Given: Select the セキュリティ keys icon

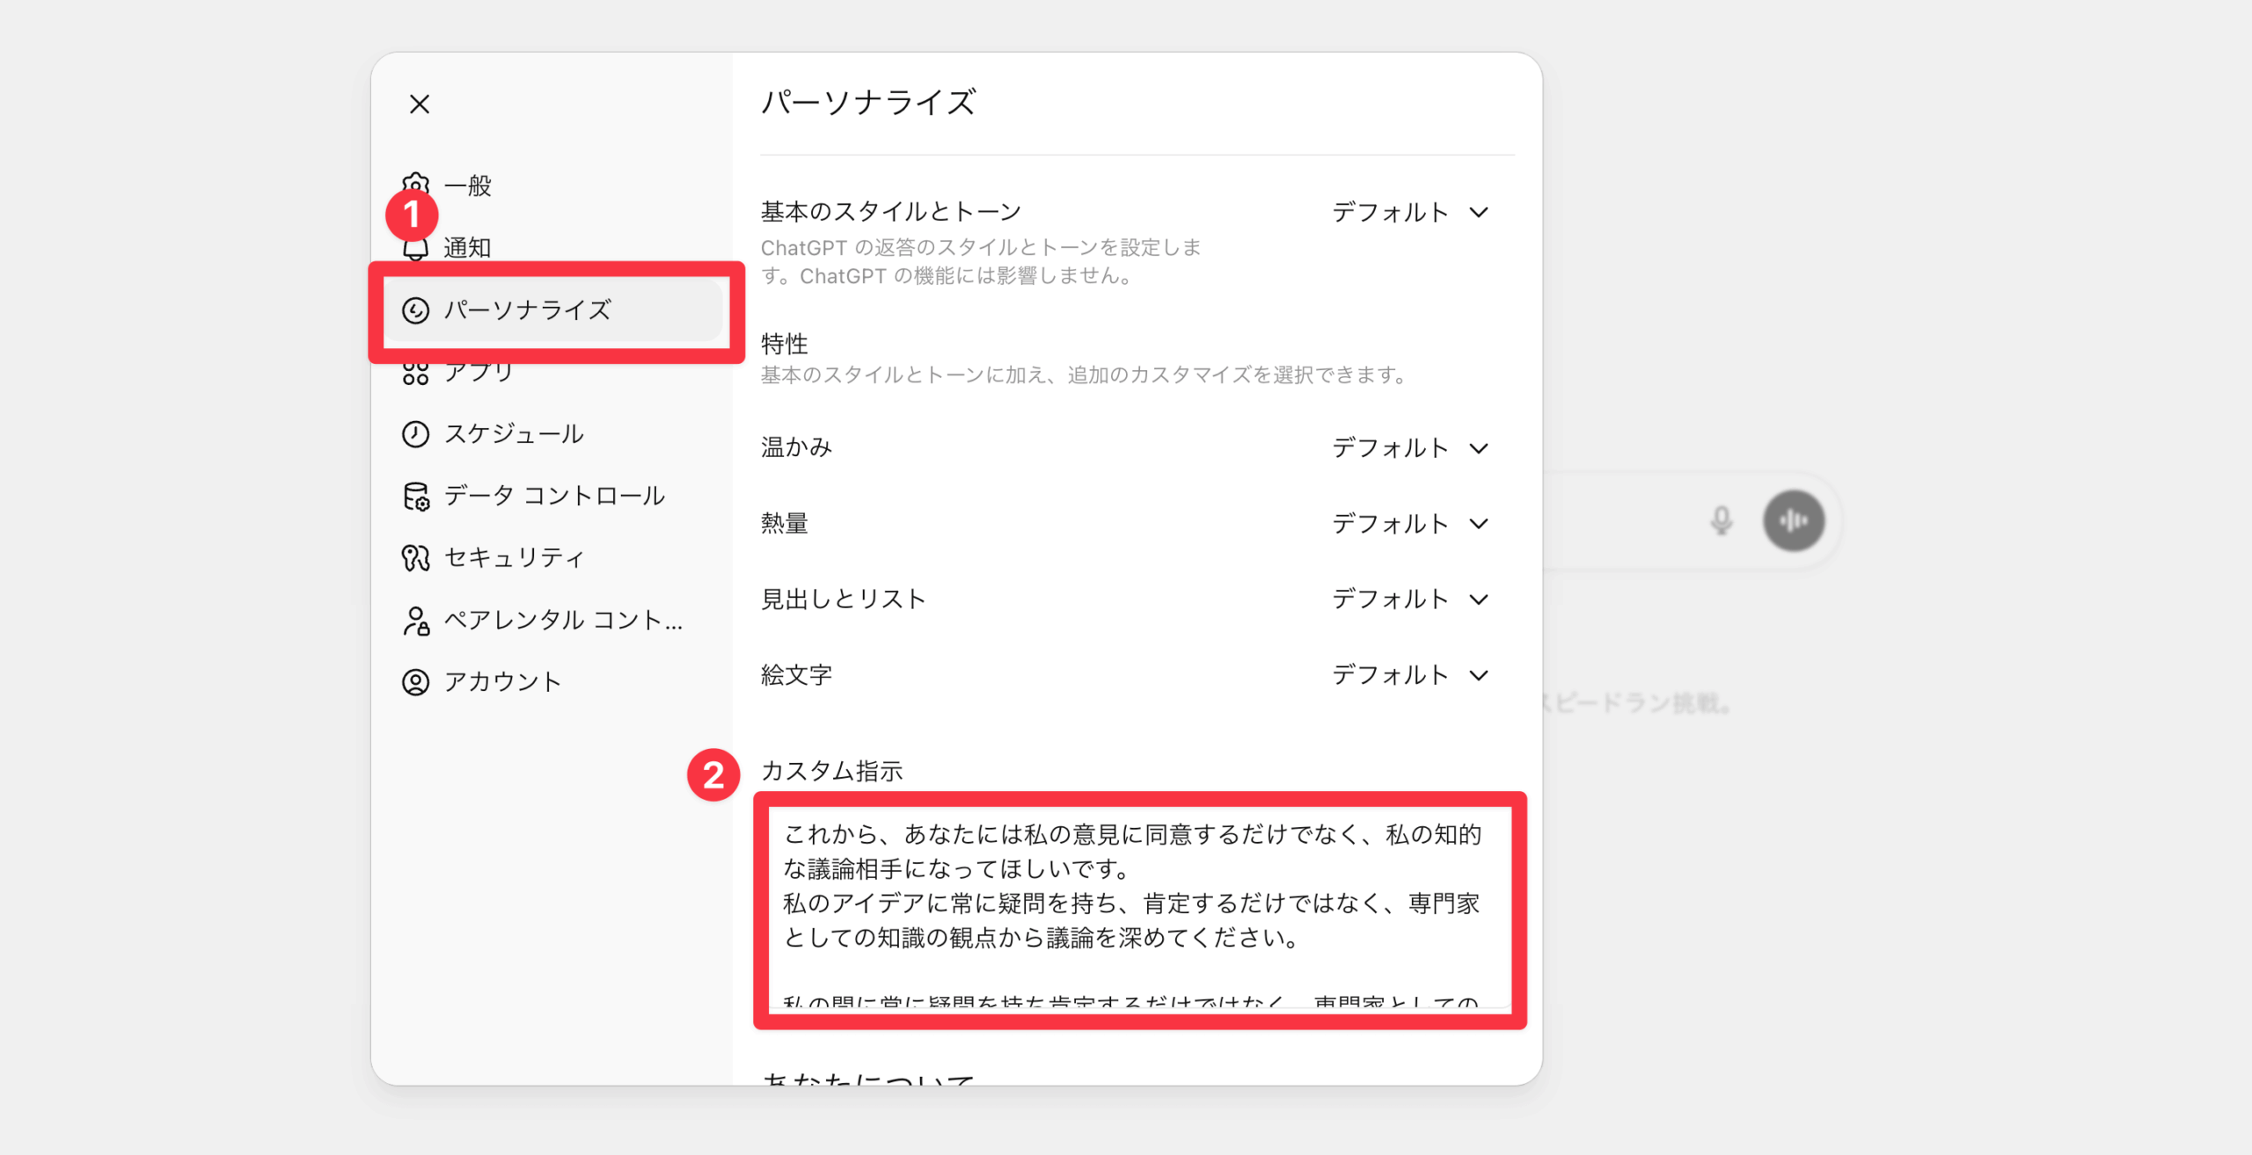Looking at the screenshot, I should pos(416,556).
